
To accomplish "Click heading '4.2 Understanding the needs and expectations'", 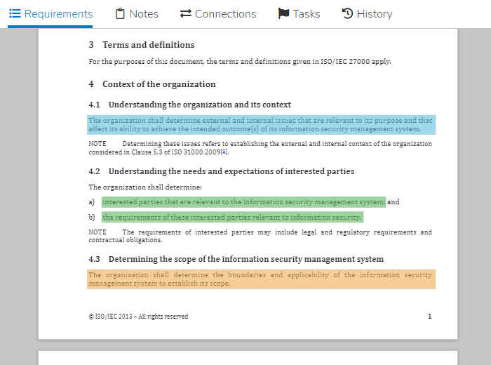I will 221,171.
